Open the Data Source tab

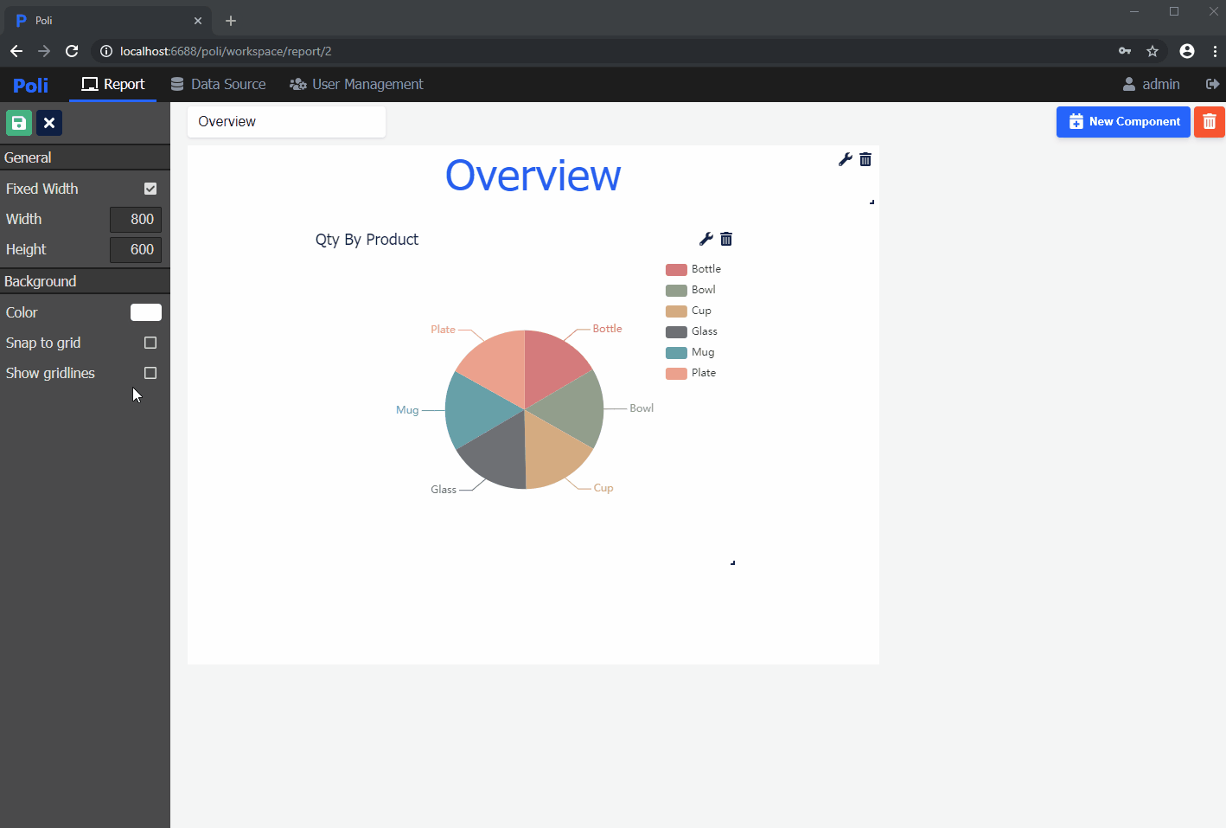pyautogui.click(x=219, y=84)
